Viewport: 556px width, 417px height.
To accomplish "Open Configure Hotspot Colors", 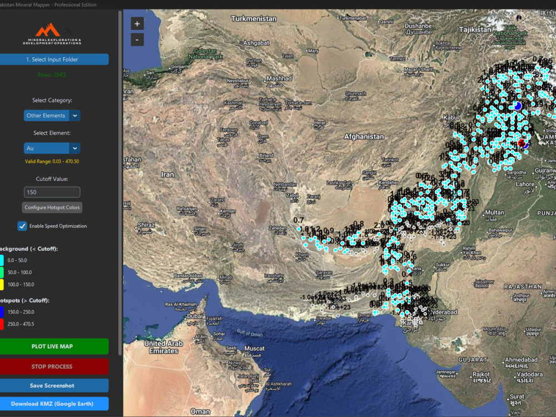I will tap(52, 207).
